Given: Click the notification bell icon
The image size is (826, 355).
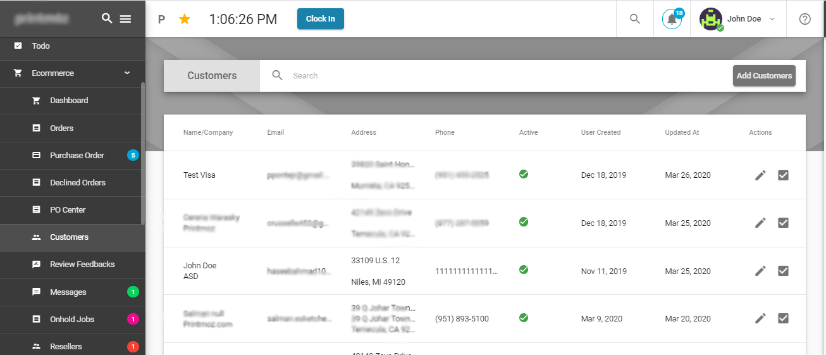Looking at the screenshot, I should coord(672,19).
